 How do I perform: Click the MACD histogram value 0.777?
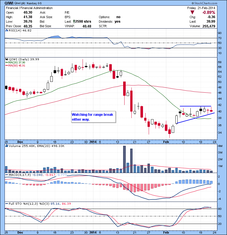tap(62, 175)
